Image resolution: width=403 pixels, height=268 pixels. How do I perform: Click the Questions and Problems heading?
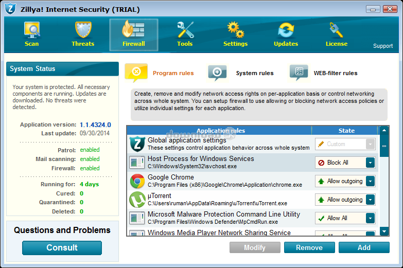[x=62, y=230]
